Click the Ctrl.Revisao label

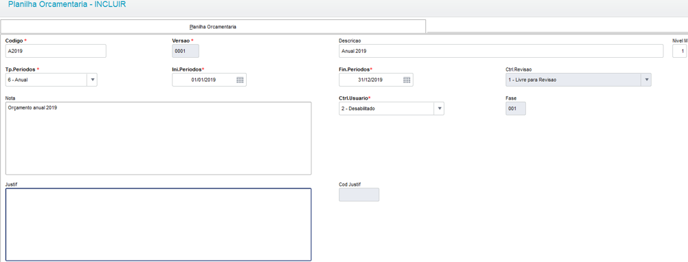[x=519, y=69]
